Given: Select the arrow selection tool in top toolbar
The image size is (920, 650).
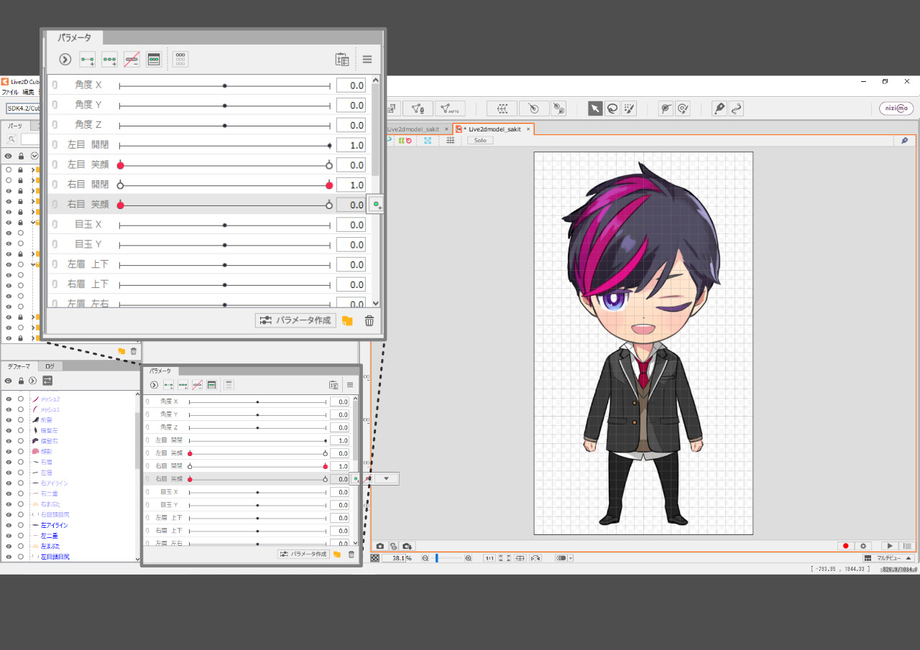Looking at the screenshot, I should 595,108.
